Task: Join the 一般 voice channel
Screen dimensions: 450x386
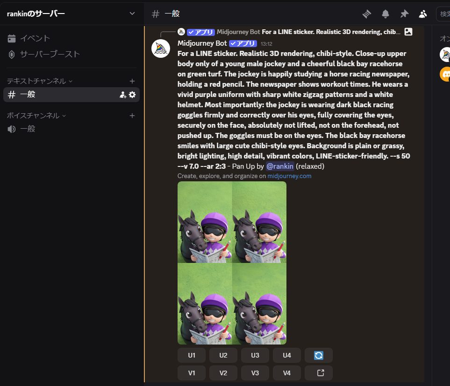Action: 28,129
